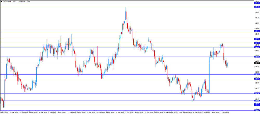Screen dimensions: 260x114
Task: Select the 1.1079 horizontal level label
Action: tap(257, 104)
